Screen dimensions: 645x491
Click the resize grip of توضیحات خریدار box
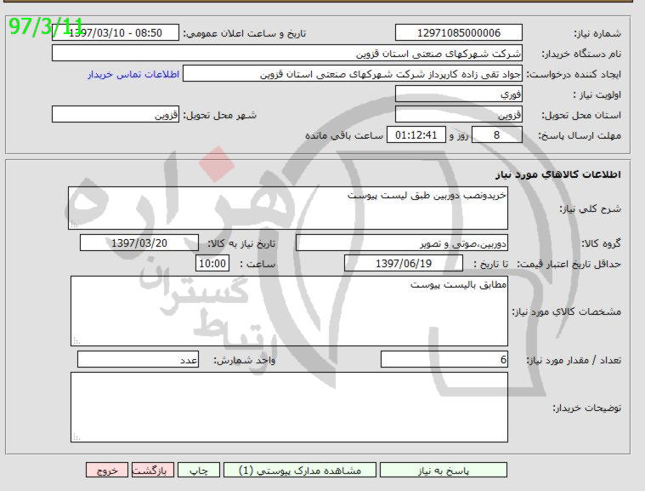point(76,437)
